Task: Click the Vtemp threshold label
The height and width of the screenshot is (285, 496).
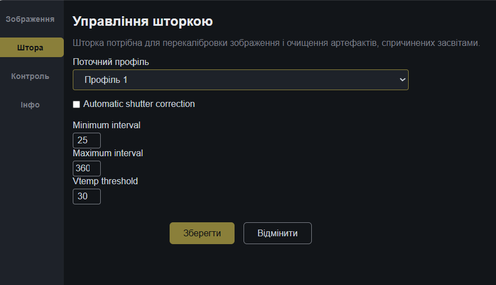Action: pyautogui.click(x=105, y=181)
